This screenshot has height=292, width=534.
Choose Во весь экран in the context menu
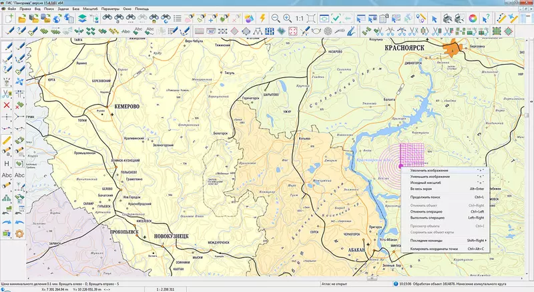pos(421,189)
